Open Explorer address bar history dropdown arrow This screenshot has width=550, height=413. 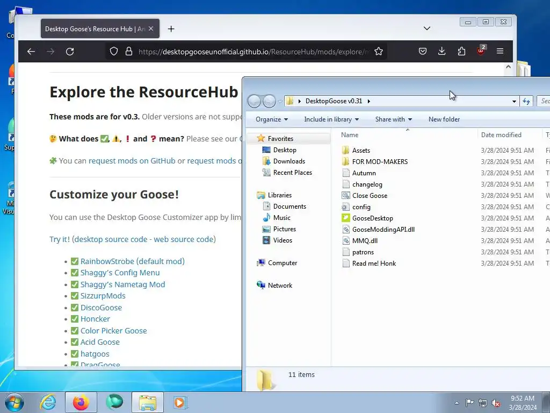point(514,101)
